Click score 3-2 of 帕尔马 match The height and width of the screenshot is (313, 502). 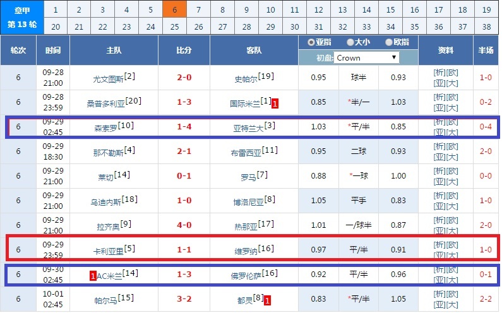point(184,299)
